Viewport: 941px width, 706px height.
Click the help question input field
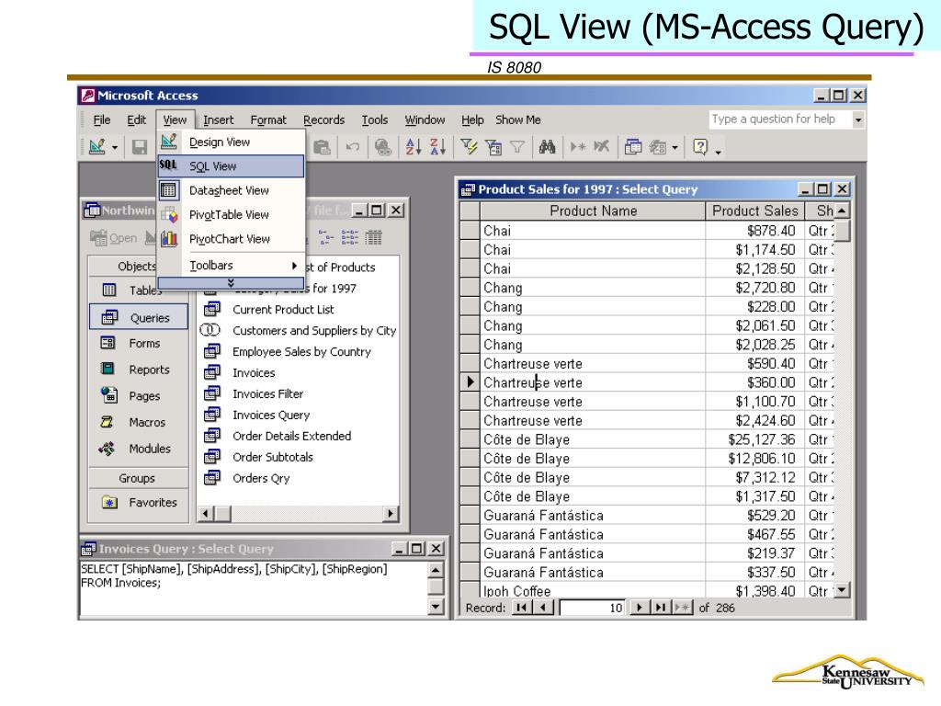[x=779, y=119]
